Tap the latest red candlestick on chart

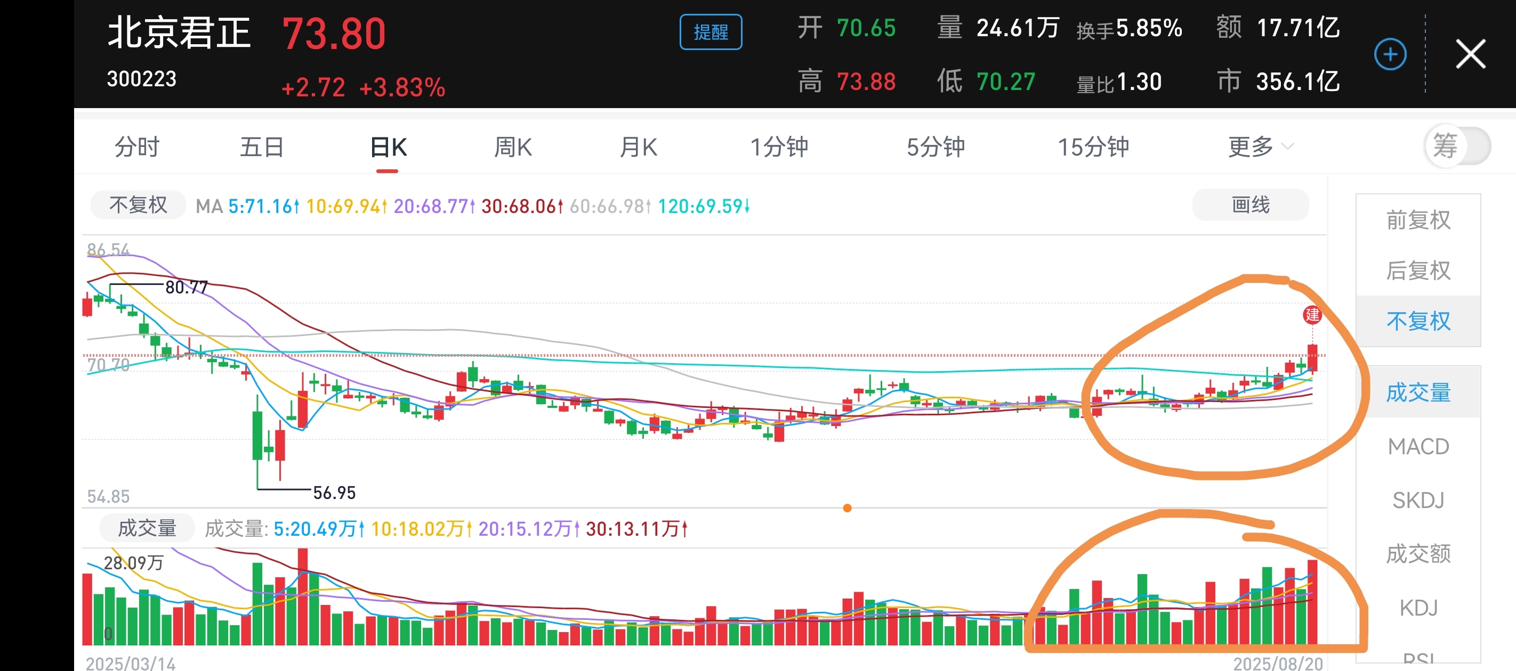[x=1312, y=357]
